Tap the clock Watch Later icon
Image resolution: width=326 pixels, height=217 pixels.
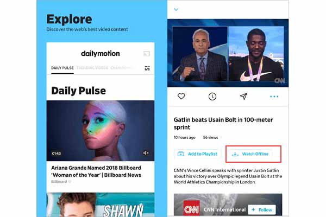(212, 97)
